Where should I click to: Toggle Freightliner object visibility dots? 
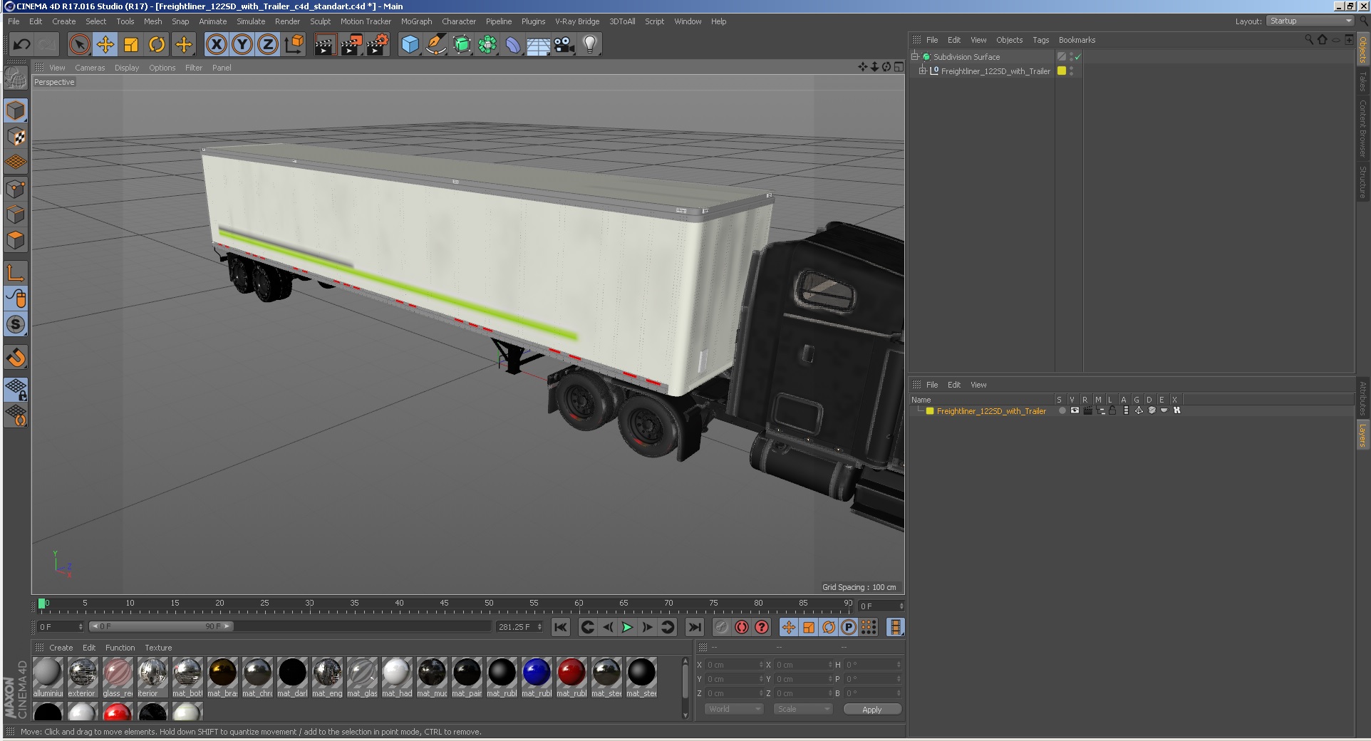point(1071,71)
